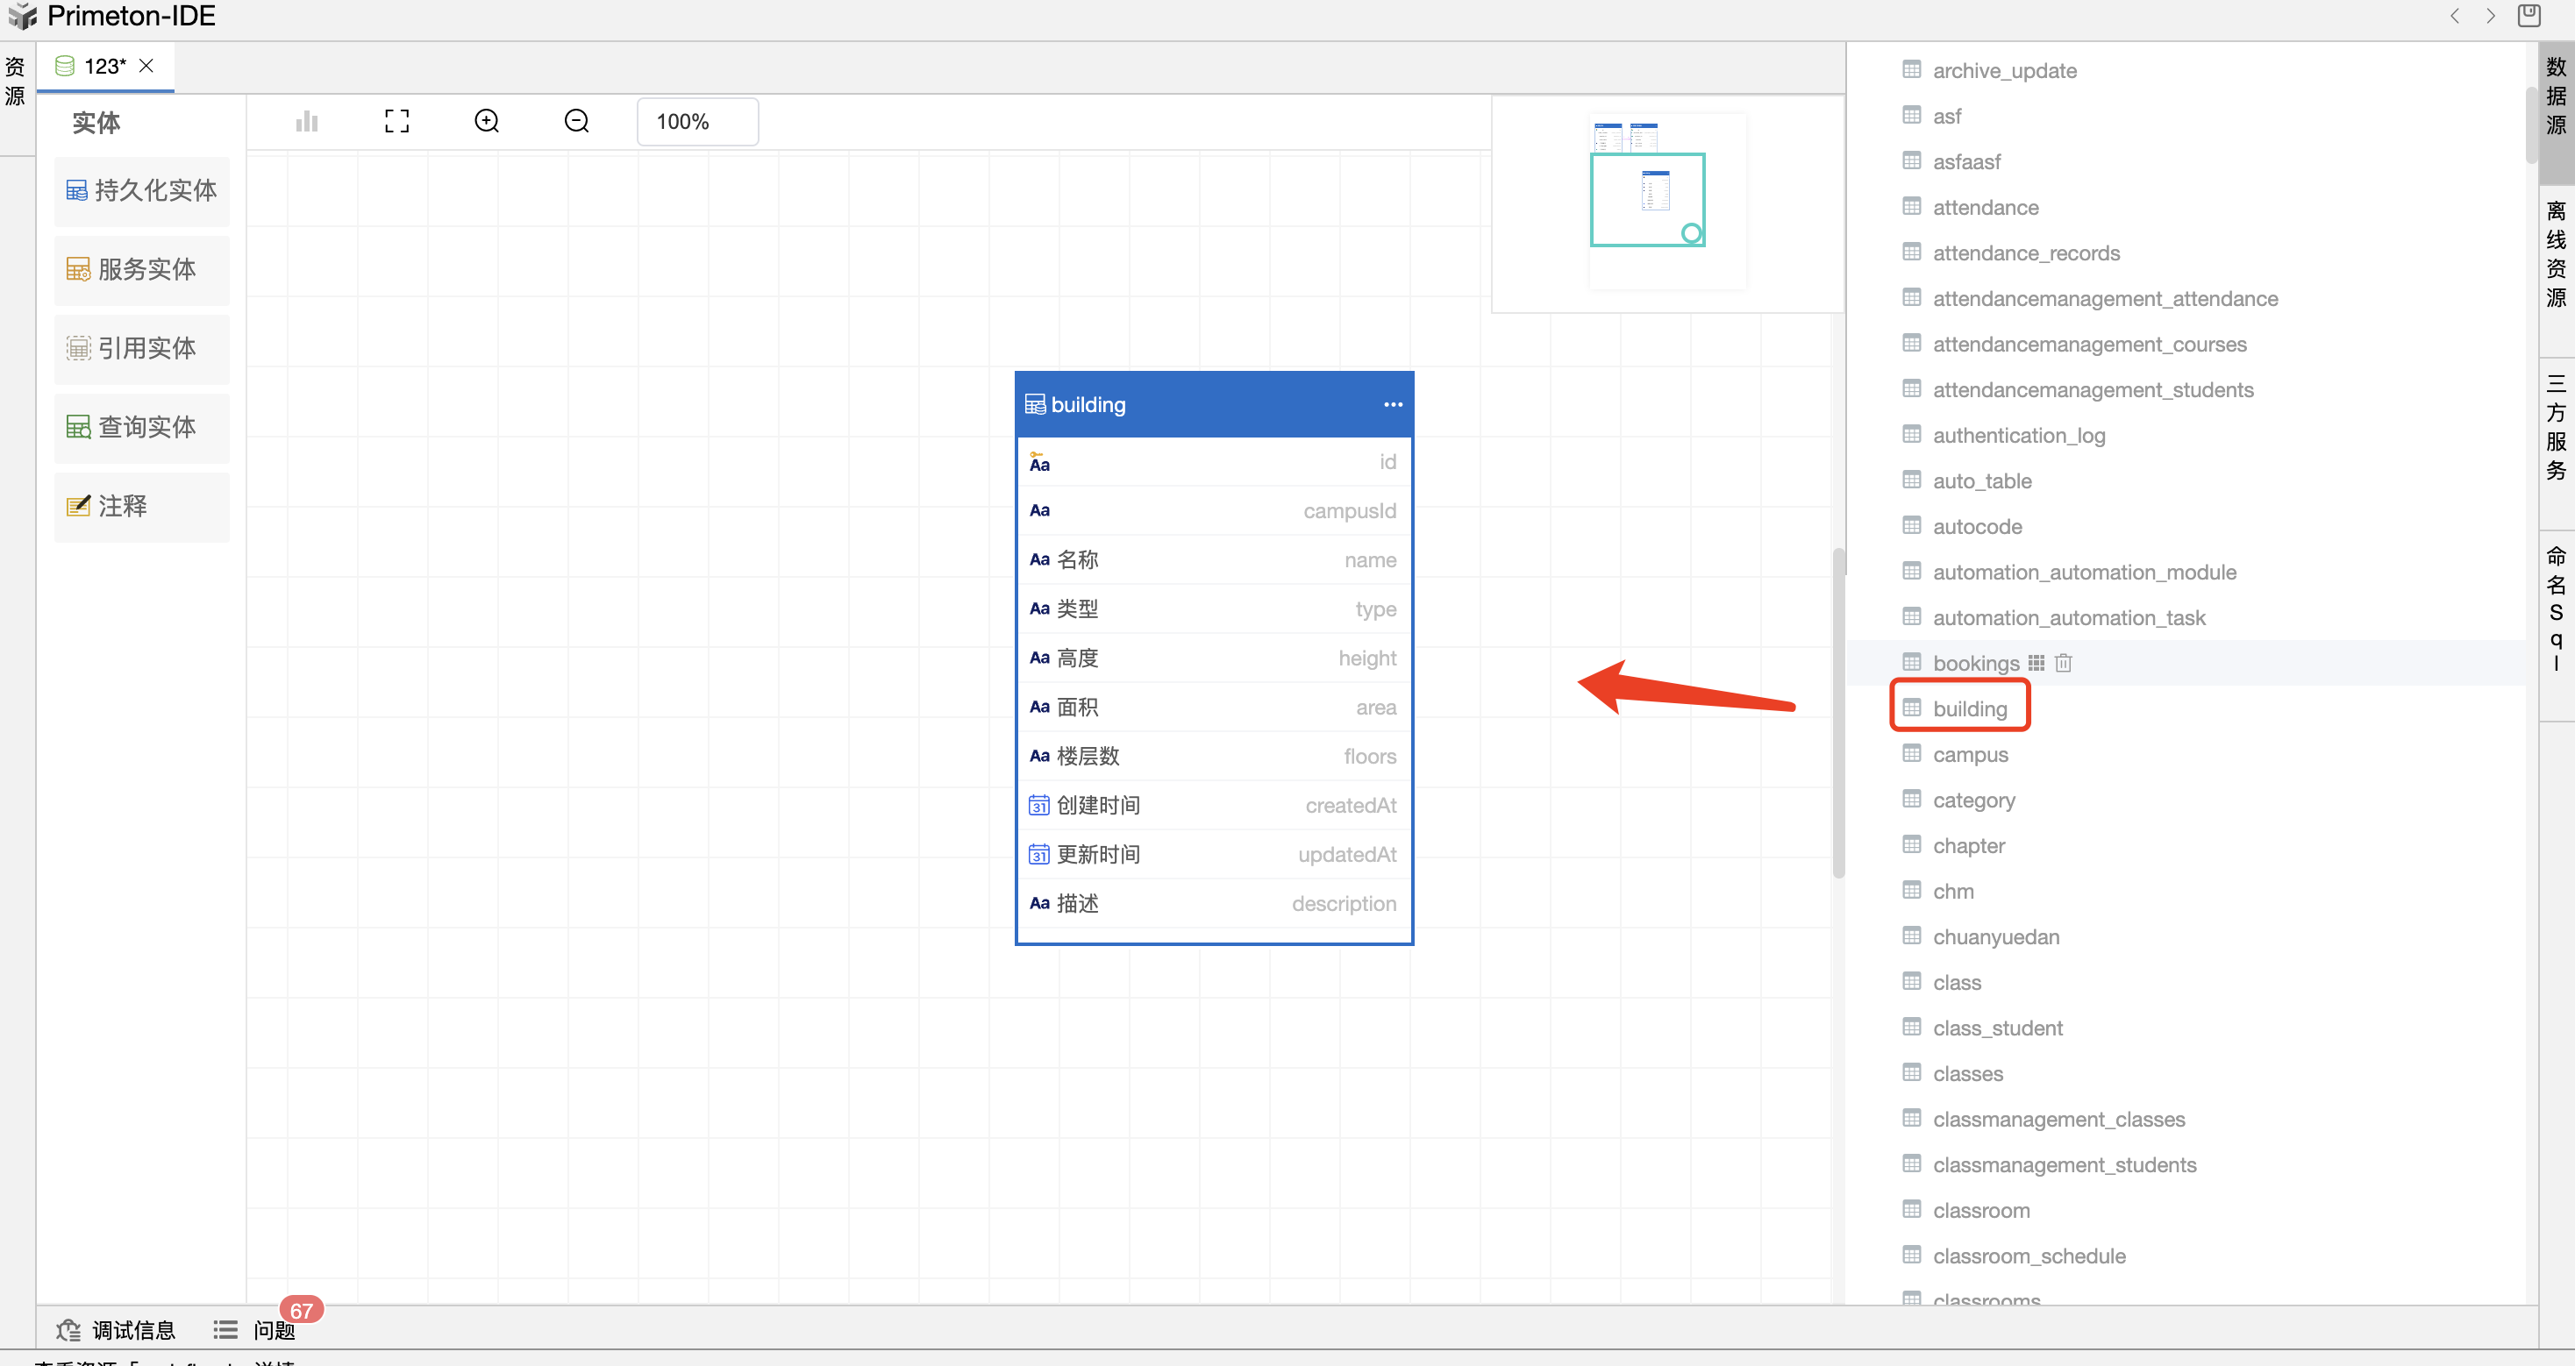This screenshot has width=2575, height=1366.
Task: Click the save icon at top right
Action: 2528,16
